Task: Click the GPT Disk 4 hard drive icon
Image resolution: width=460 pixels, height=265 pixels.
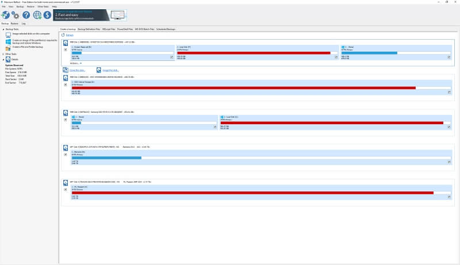Action: pyautogui.click(x=66, y=148)
